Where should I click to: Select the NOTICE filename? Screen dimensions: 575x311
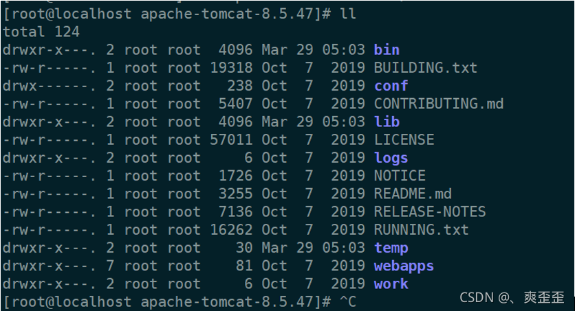tap(400, 176)
